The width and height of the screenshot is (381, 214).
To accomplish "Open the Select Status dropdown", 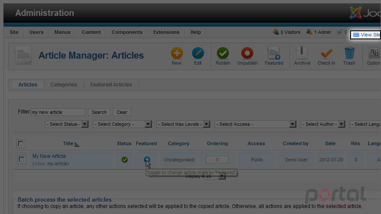I will (66, 124).
